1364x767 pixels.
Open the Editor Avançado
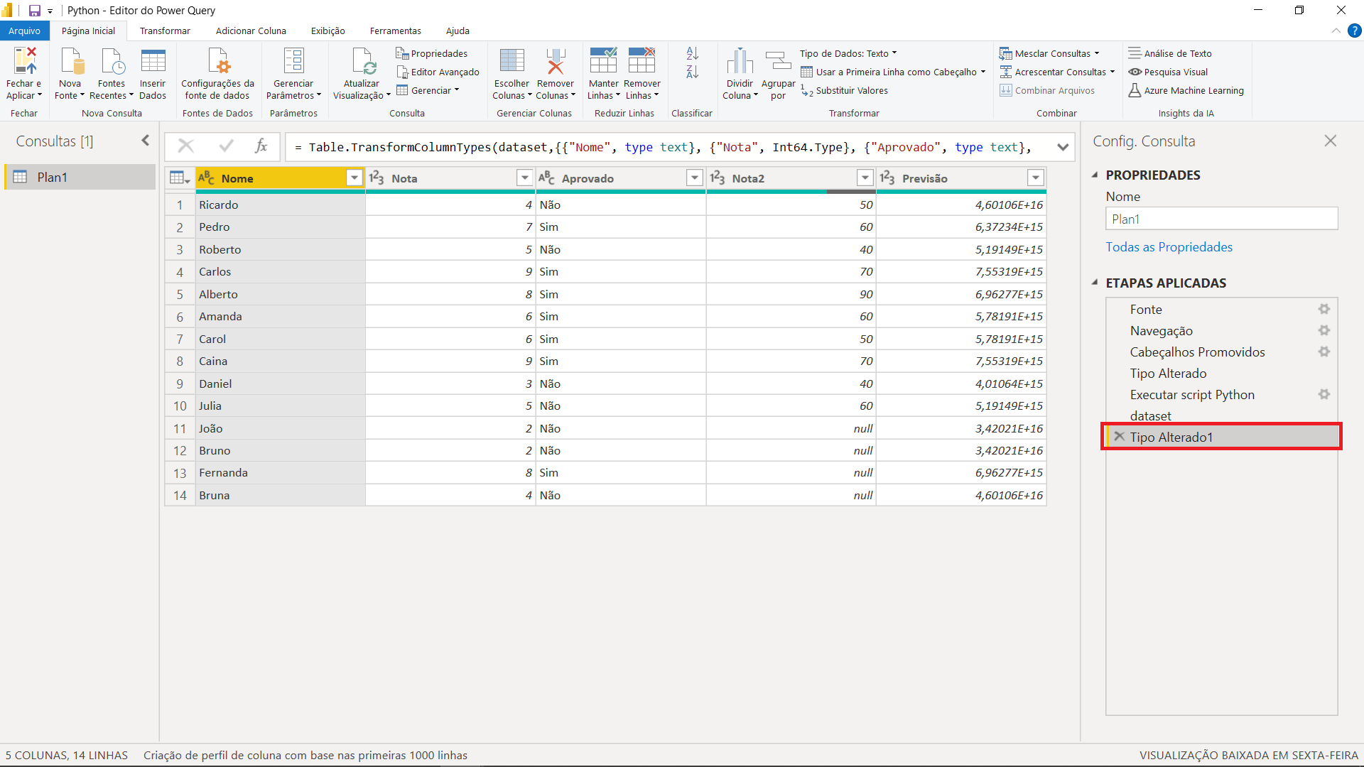click(438, 72)
